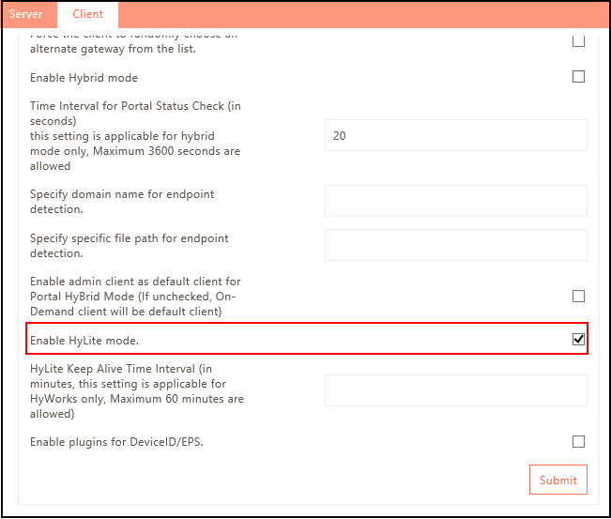The image size is (611, 519).
Task: Focus the endpoint detection domain name field
Action: point(455,201)
